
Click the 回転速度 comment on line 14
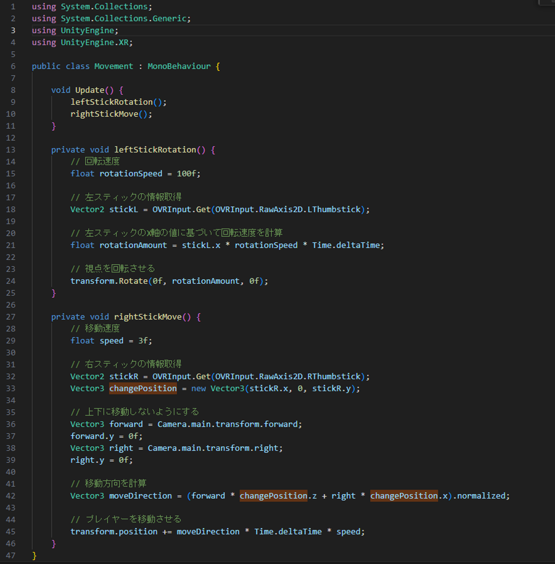[x=102, y=162]
